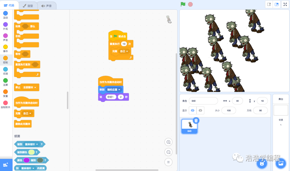The image size is (290, 171).
Task: Reset workspace zoom with equals button
Action: pos(168,162)
